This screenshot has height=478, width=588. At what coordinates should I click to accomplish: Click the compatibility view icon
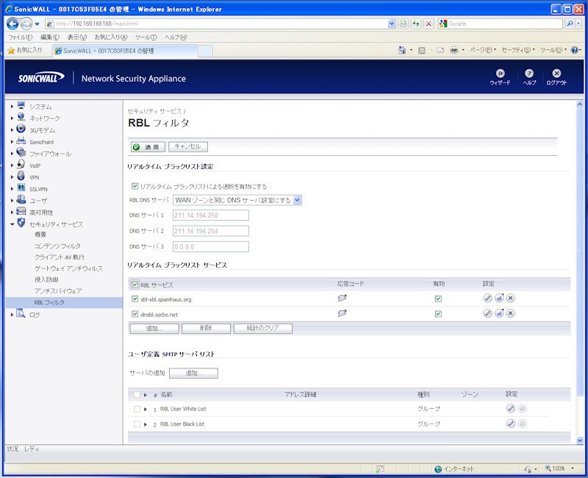pos(403,24)
